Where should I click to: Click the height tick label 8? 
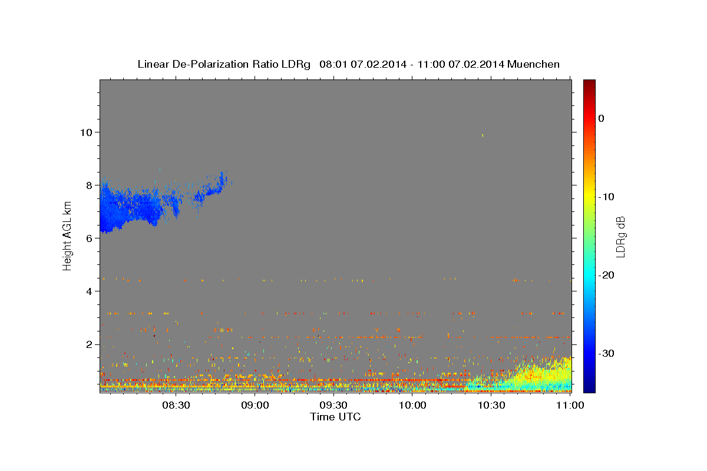pos(90,185)
